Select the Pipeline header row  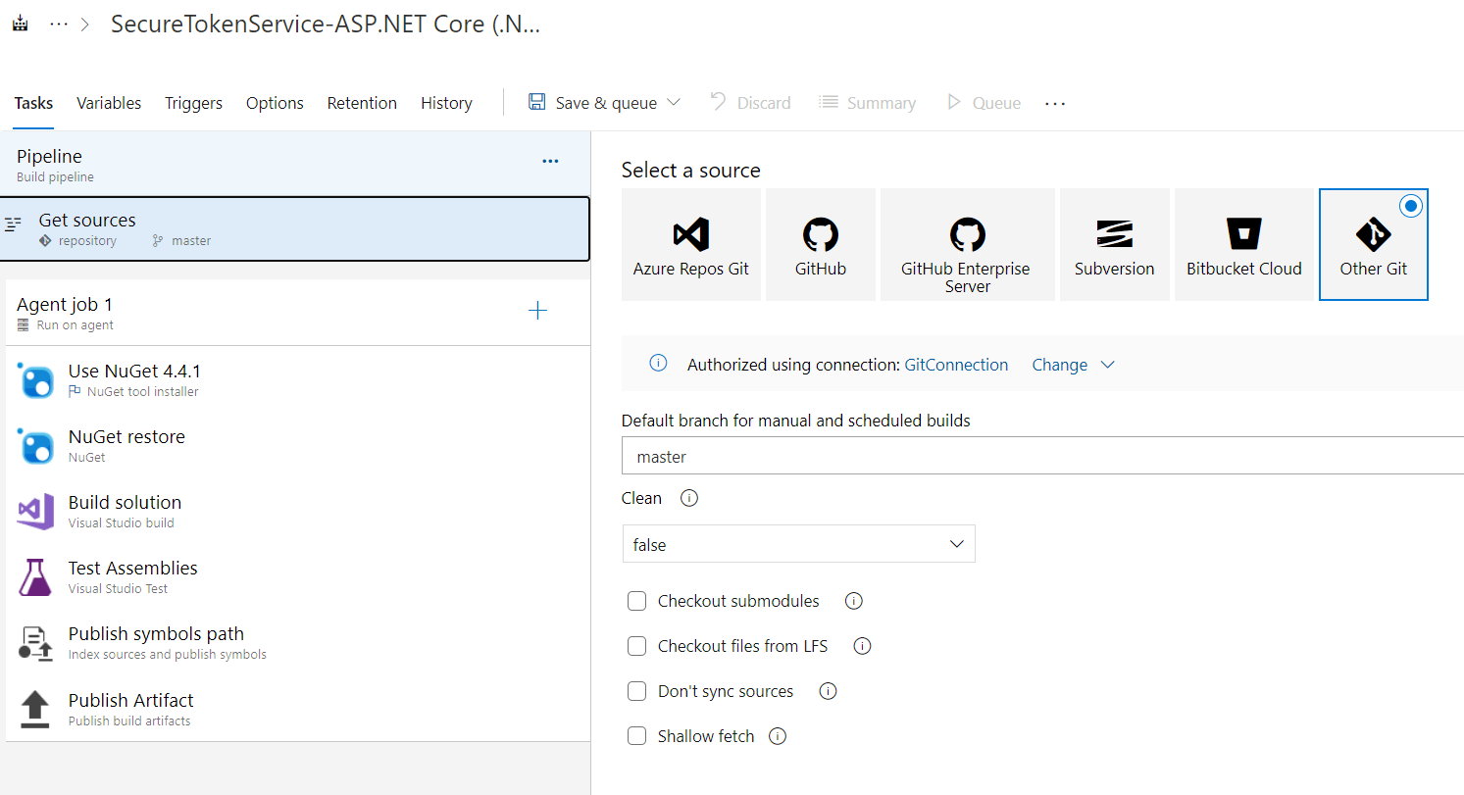[295, 165]
